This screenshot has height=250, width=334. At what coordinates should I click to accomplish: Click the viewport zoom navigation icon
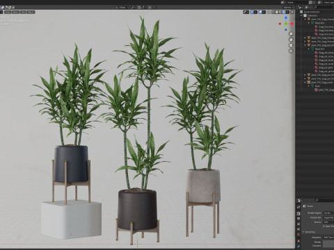291,34
